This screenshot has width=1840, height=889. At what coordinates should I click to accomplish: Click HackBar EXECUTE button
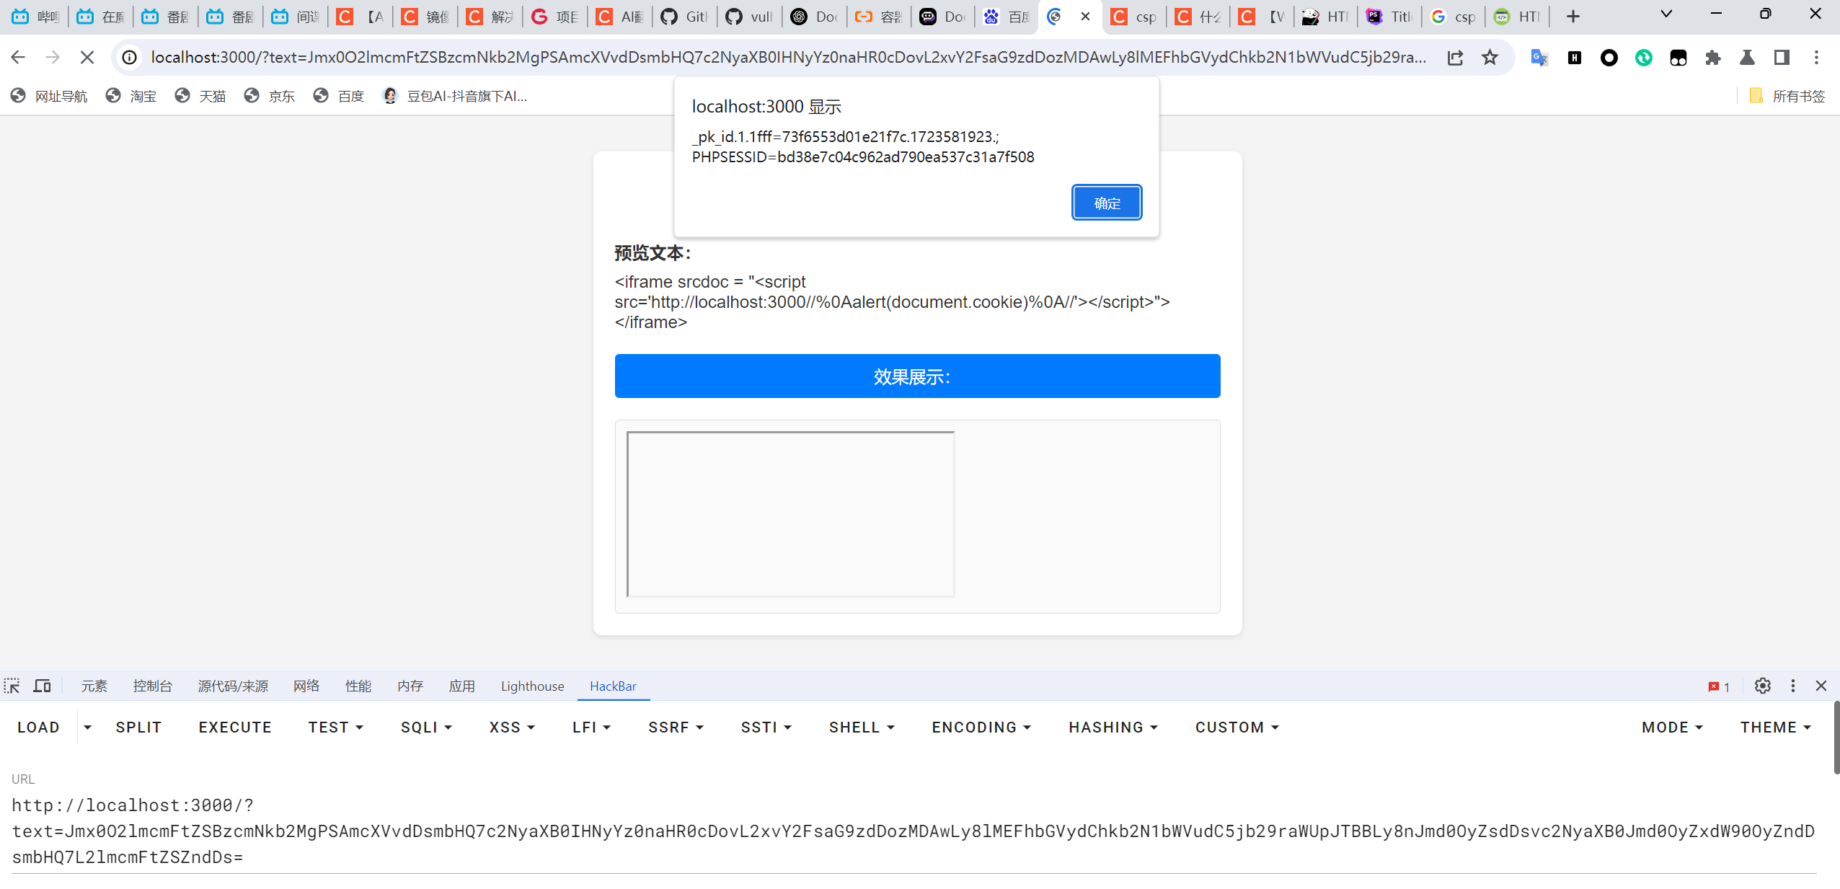[235, 727]
